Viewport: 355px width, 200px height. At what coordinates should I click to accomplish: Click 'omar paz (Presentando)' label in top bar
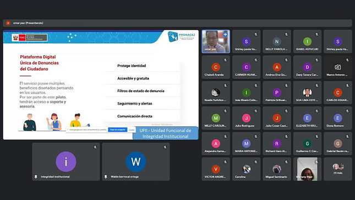tap(28, 23)
